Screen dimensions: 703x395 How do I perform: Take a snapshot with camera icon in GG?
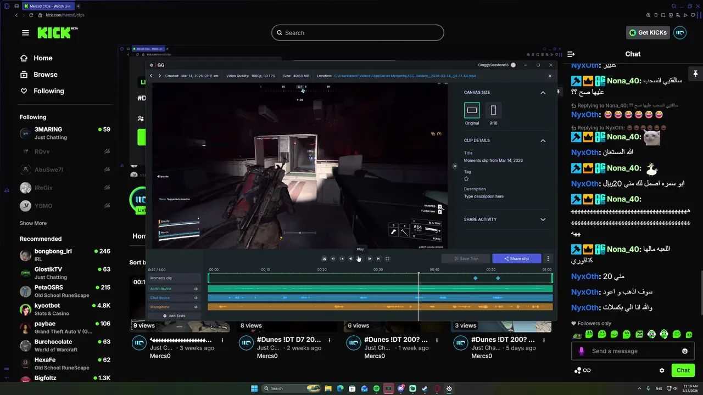click(325, 258)
